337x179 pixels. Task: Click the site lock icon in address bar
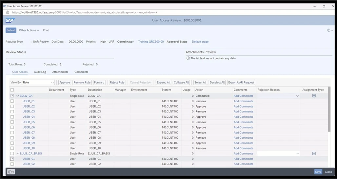click(8, 12)
